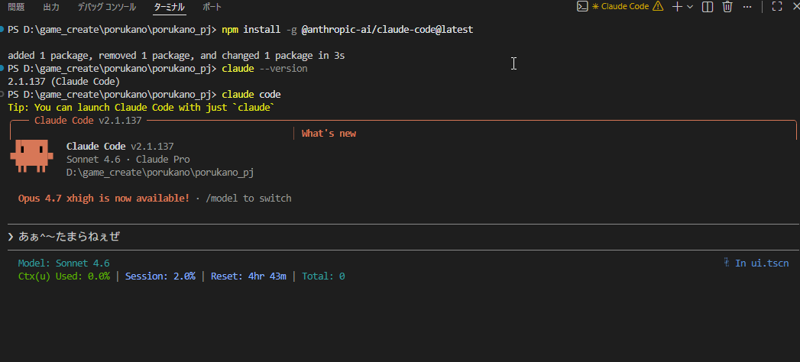Split the terminal with the split icon
Image resolution: width=800 pixels, height=362 pixels.
coord(707,7)
